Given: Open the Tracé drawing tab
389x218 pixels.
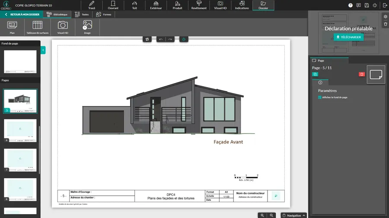Looking at the screenshot, I should pos(92,5).
